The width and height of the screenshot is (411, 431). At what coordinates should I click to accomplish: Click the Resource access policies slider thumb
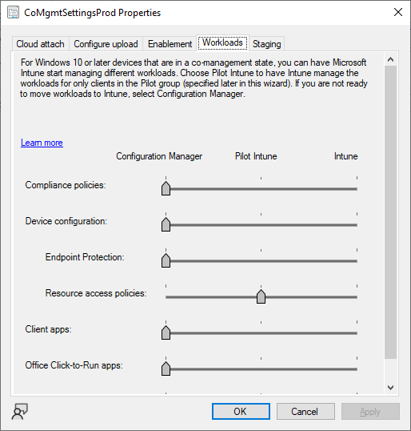[x=261, y=296]
